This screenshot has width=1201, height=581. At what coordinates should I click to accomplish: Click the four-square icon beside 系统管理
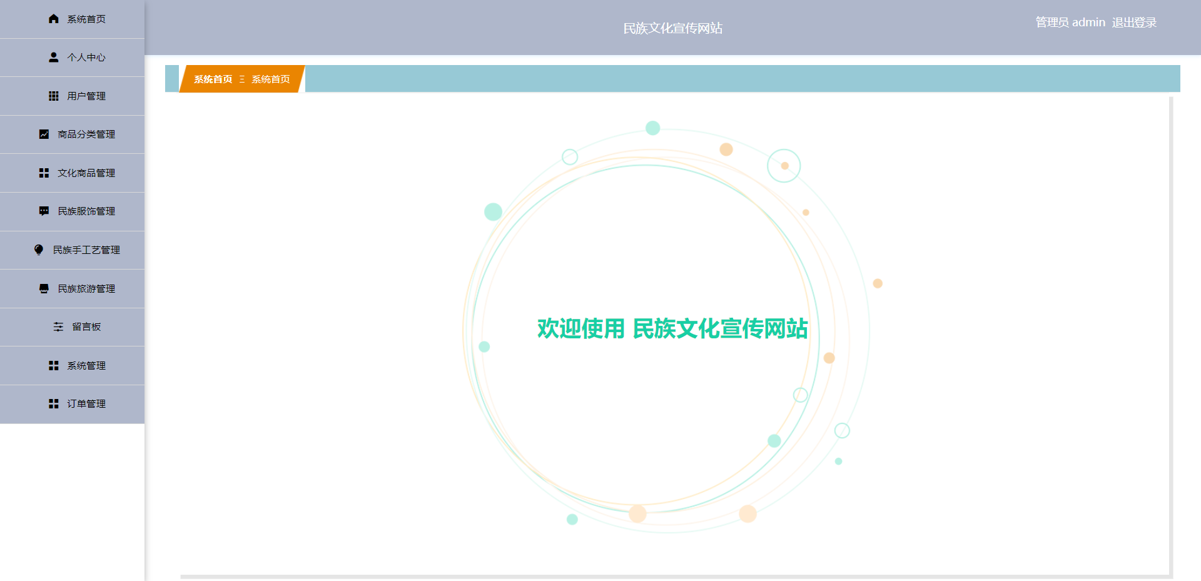(54, 365)
